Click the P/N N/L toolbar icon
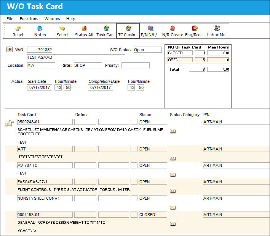Image resolution: width=270 pixels, height=236 pixels. [150, 31]
